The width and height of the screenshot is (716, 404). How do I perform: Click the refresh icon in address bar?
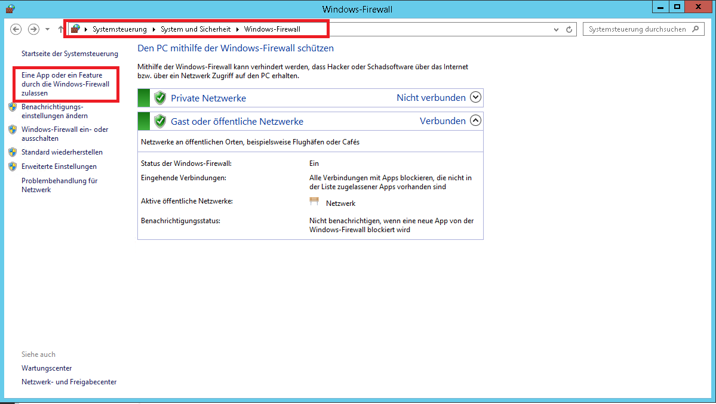coord(569,29)
